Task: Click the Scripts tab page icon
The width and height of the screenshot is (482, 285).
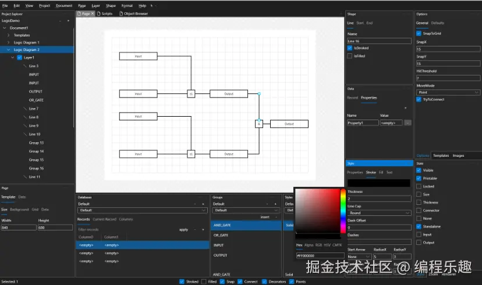Action: click(x=99, y=13)
